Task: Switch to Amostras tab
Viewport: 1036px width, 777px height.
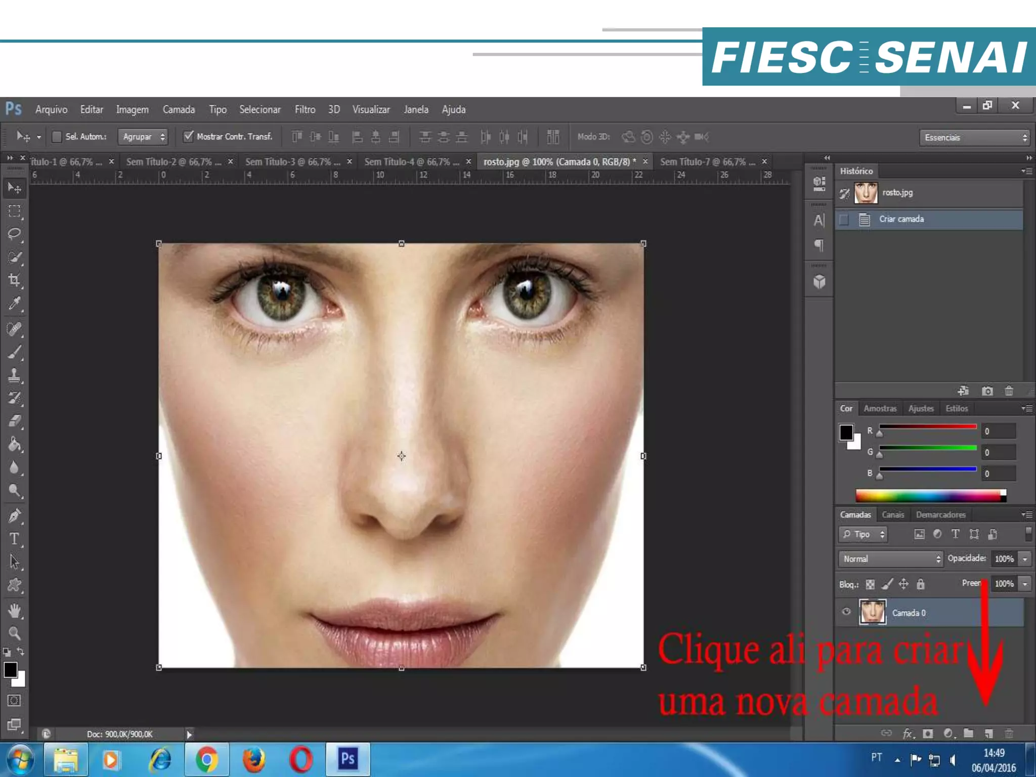Action: tap(880, 408)
